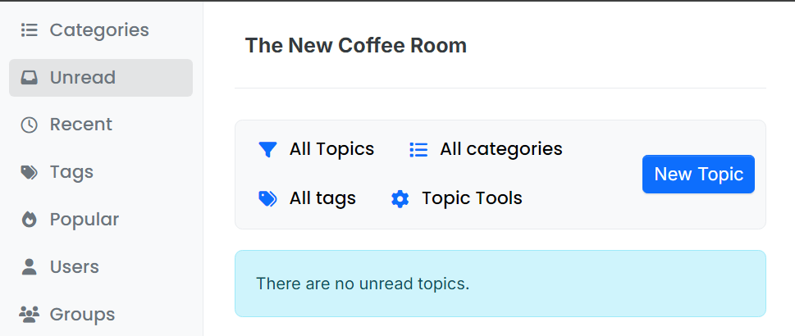The width and height of the screenshot is (795, 336).
Task: Click the Users person icon
Action: pyautogui.click(x=30, y=267)
